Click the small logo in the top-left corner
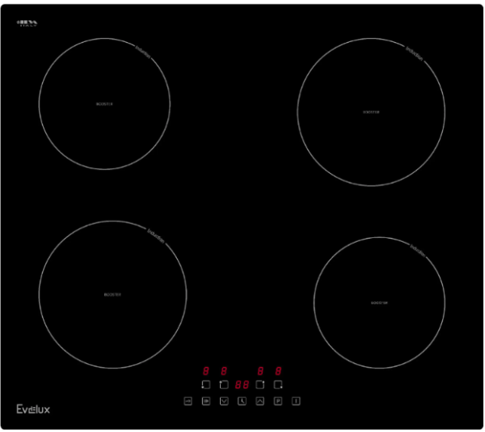The image size is (485, 432). (27, 23)
